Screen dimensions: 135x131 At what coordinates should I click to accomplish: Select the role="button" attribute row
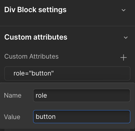67,73
